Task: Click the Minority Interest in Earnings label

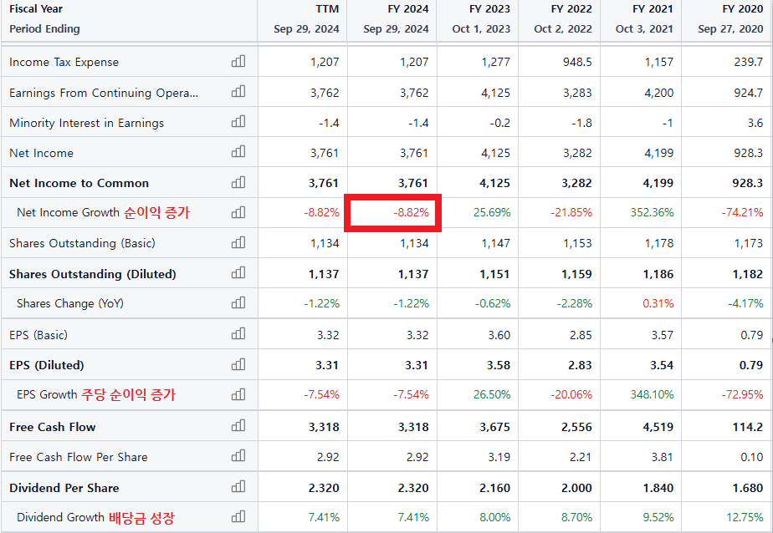Action: [x=87, y=123]
